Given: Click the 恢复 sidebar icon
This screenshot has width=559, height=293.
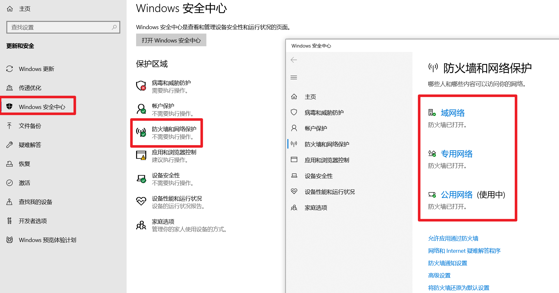Looking at the screenshot, I should (10, 164).
